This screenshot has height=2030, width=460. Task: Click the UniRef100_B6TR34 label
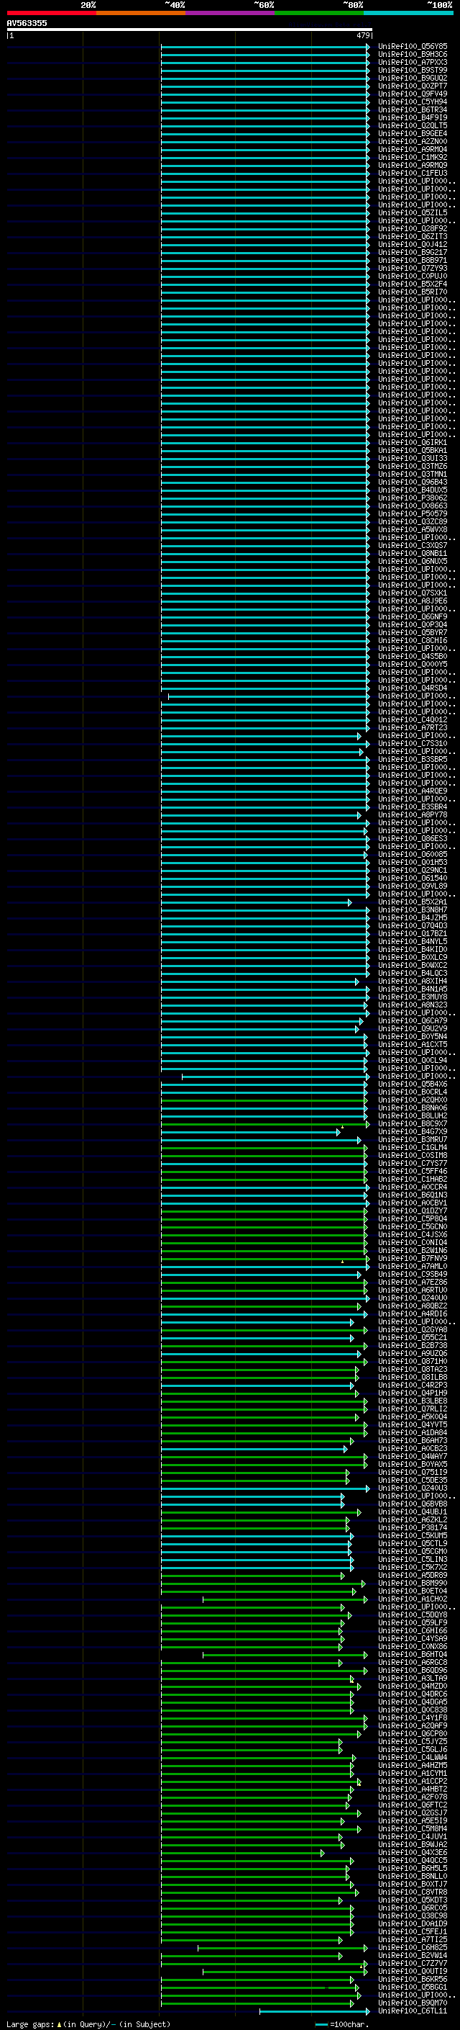413,109
